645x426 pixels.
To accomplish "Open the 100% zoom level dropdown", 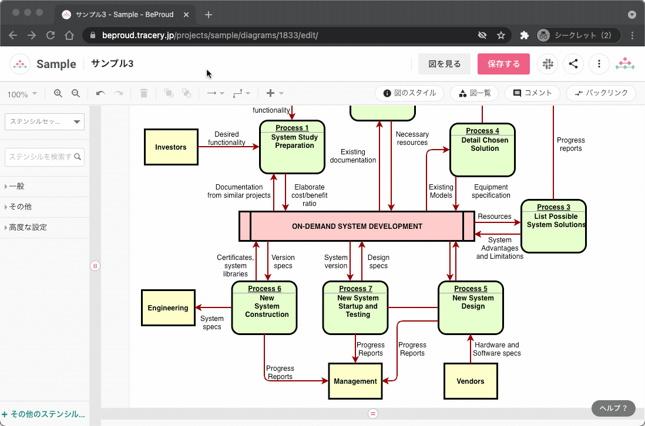I will click(22, 94).
